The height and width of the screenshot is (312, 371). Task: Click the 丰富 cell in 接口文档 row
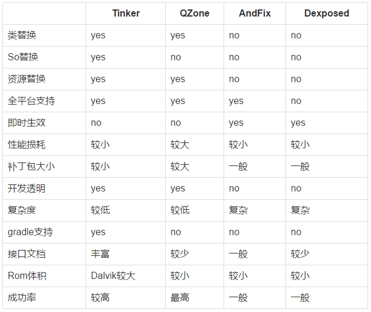click(x=100, y=254)
